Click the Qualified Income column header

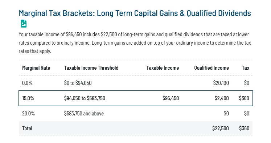[x=212, y=68]
